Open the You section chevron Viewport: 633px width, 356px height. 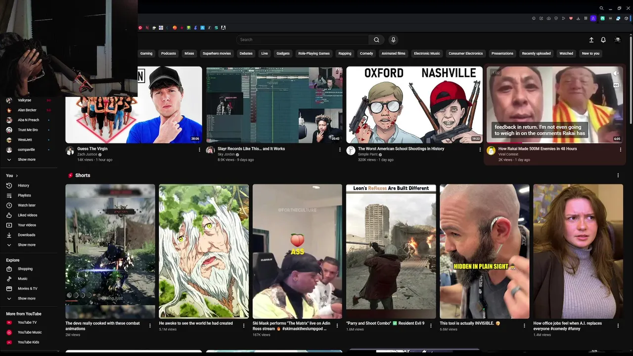[17, 176]
